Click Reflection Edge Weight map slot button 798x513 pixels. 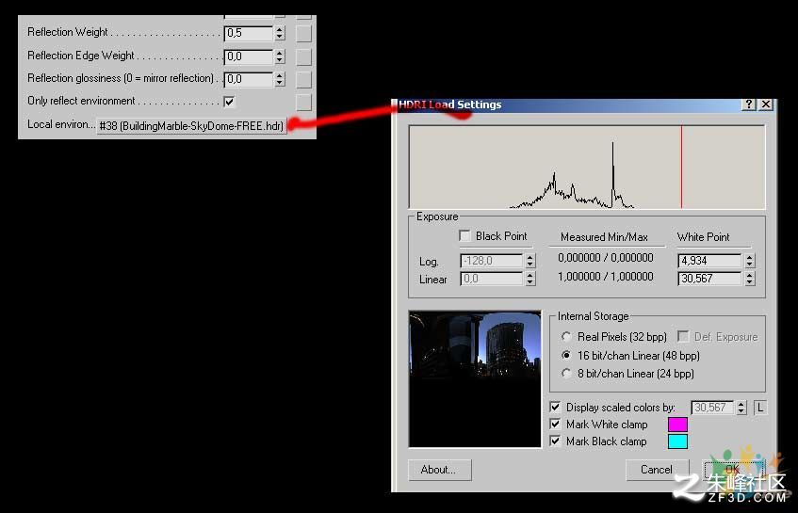[303, 56]
